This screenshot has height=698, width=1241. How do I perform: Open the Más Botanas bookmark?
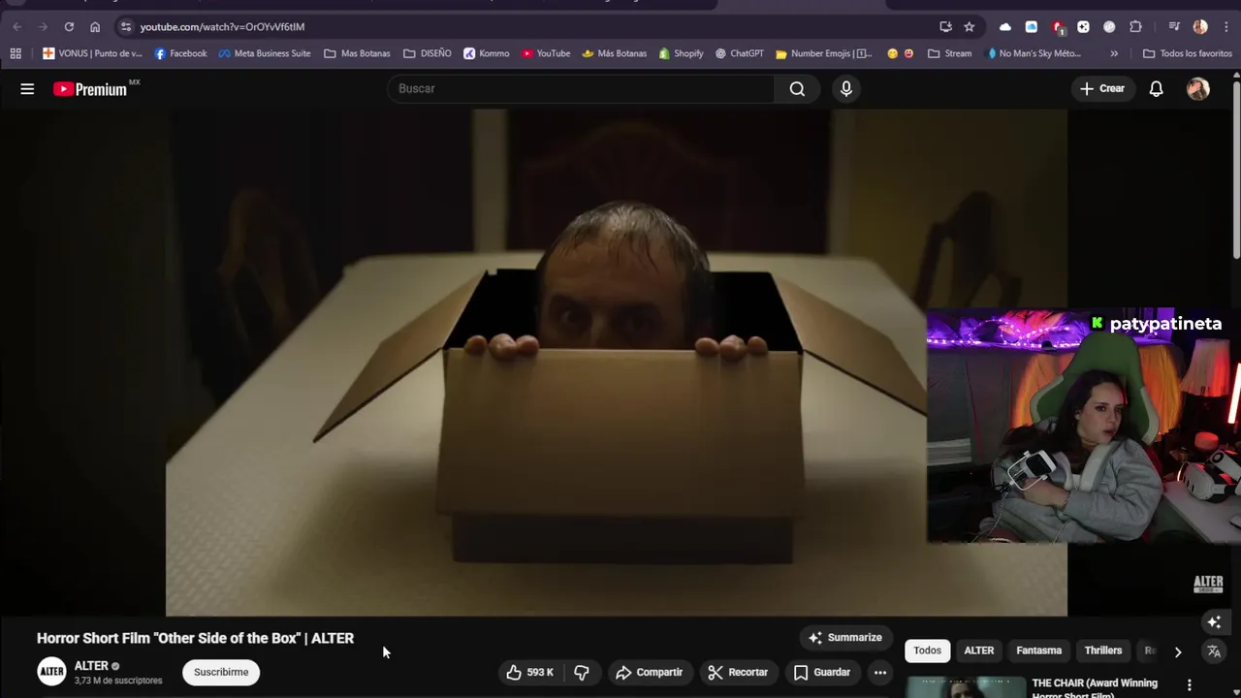[x=614, y=53]
